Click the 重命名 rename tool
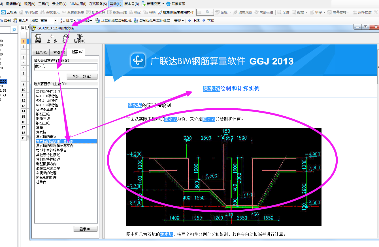 pyautogui.click(x=21, y=21)
